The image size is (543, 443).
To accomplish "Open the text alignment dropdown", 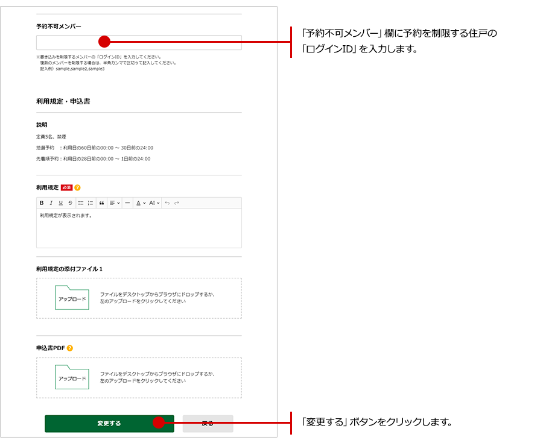I will click(115, 203).
